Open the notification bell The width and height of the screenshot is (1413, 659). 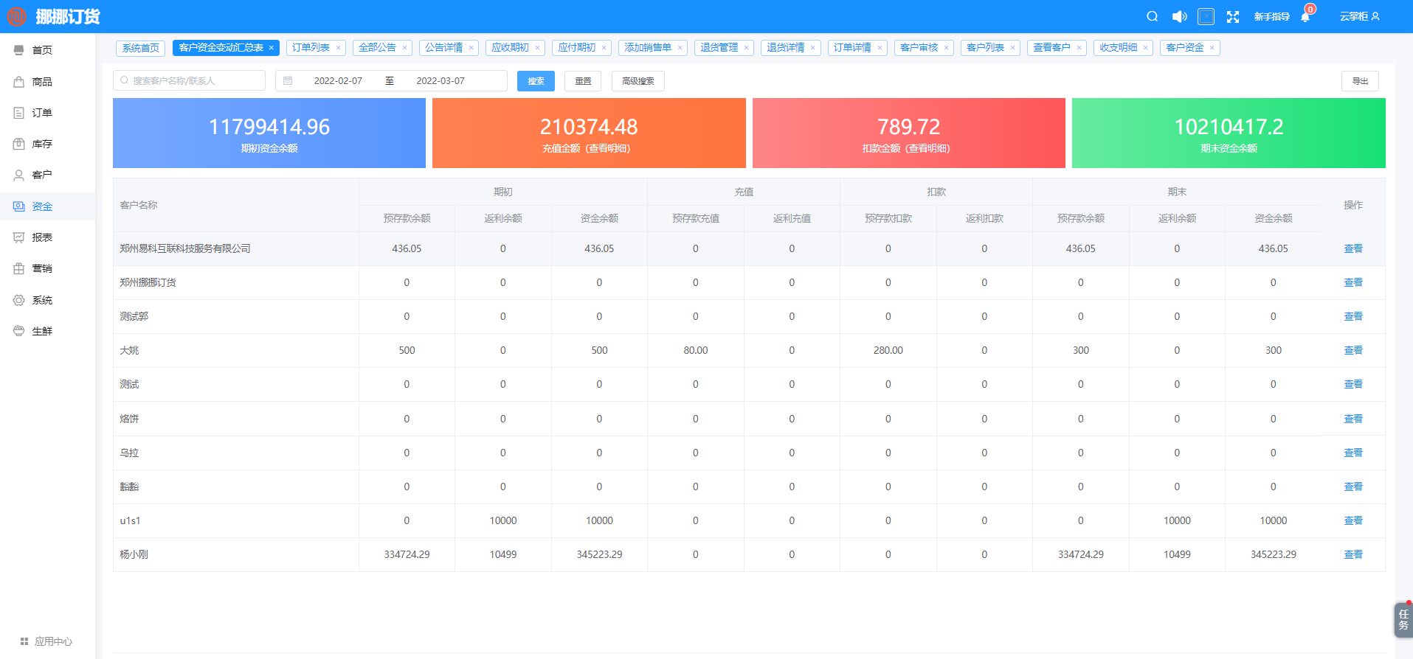pos(1305,17)
